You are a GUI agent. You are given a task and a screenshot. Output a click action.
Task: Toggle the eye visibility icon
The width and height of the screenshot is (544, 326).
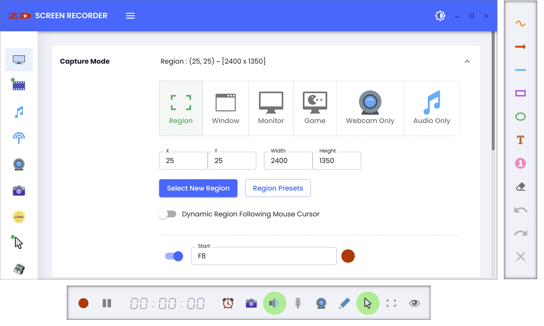click(414, 303)
